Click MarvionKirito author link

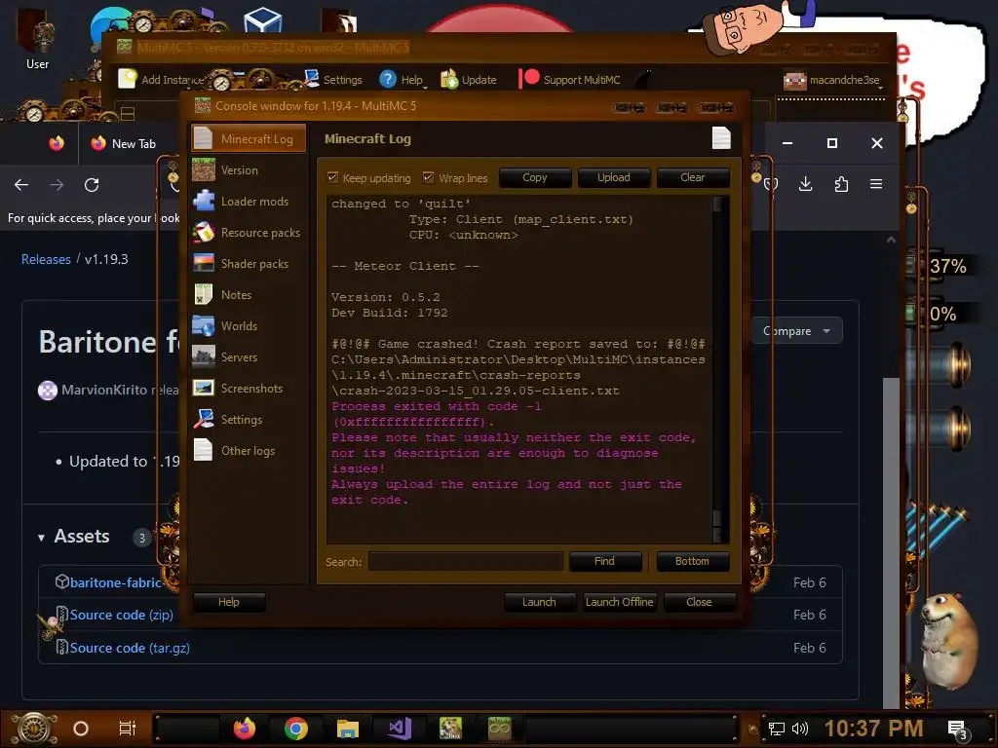pos(103,390)
